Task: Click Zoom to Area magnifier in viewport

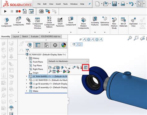Action: (136, 38)
